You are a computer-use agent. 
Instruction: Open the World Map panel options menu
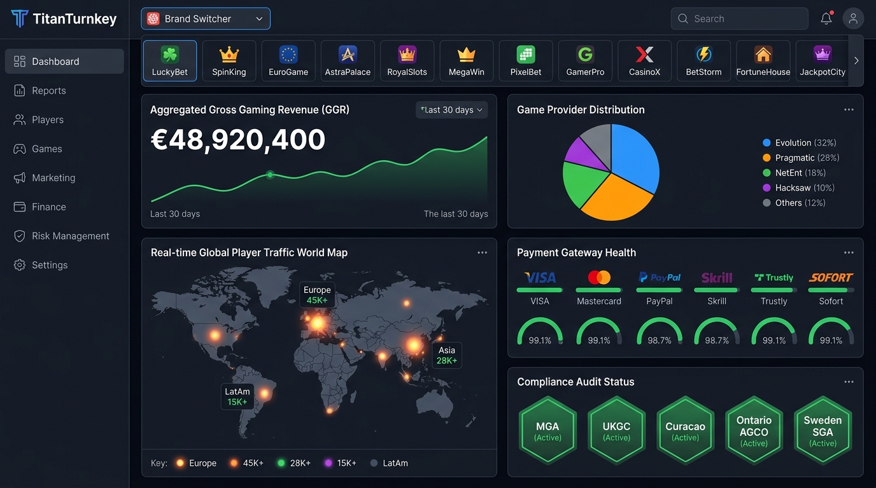(x=483, y=253)
